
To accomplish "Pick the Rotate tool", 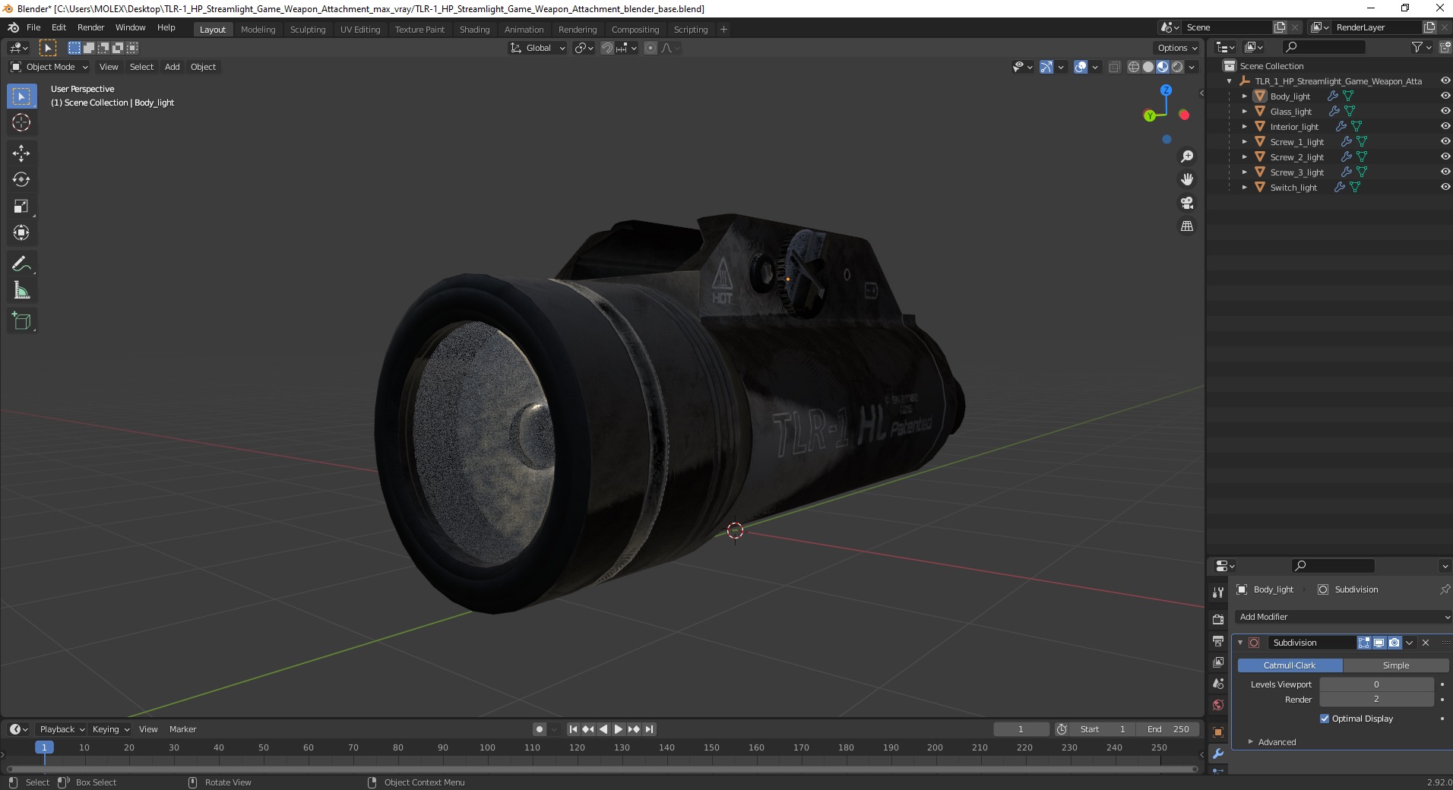I will (21, 179).
